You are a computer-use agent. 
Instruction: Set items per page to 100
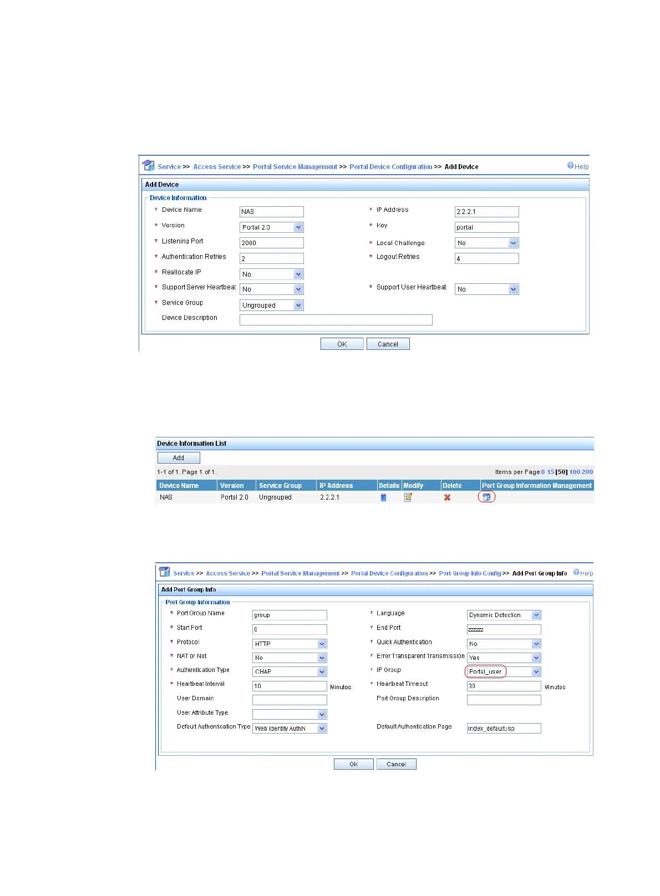(x=574, y=472)
